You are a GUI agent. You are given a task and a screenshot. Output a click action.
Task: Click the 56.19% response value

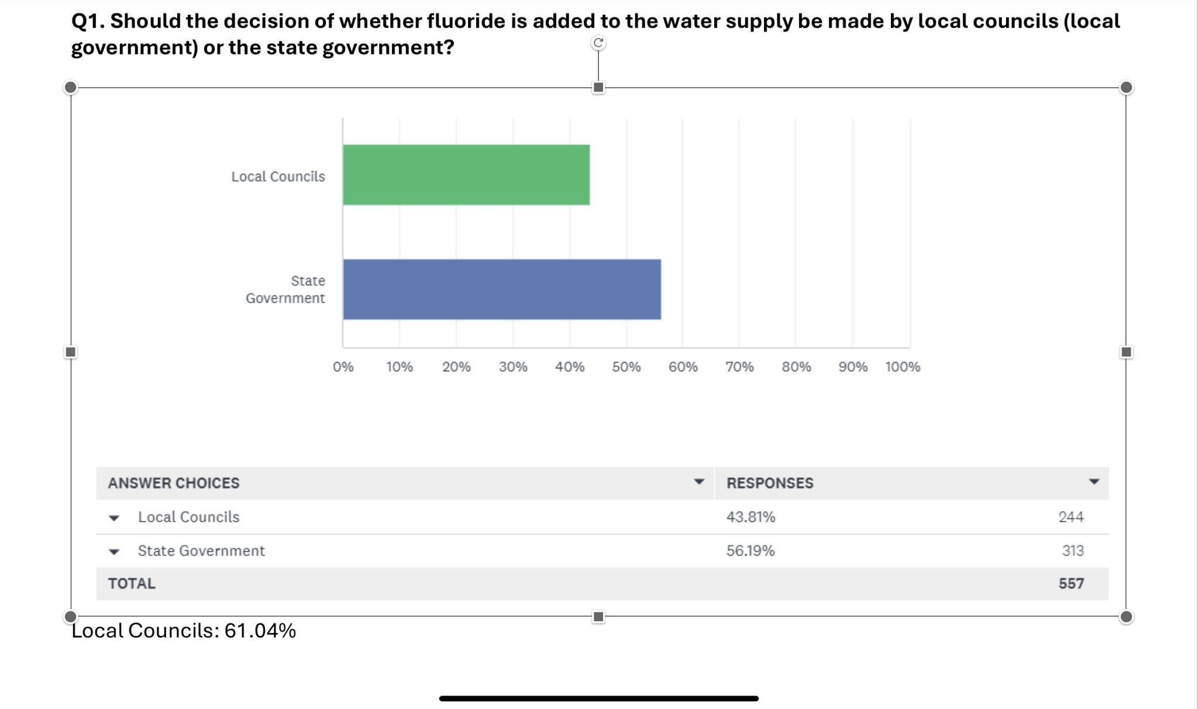tap(751, 551)
